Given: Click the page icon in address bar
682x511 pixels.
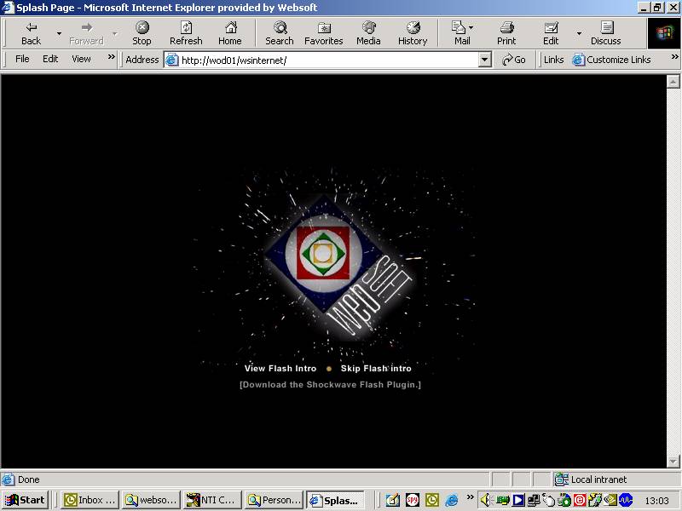Looking at the screenshot, I should (172, 60).
